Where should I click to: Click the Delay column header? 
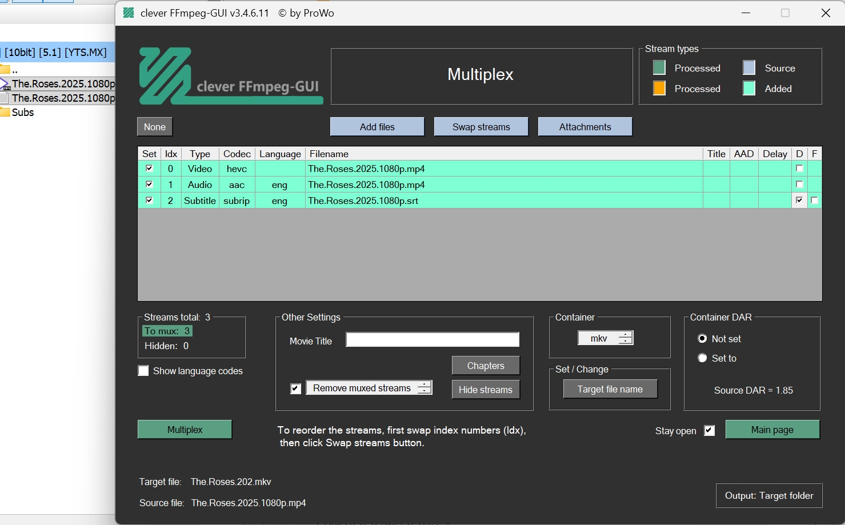coord(775,154)
